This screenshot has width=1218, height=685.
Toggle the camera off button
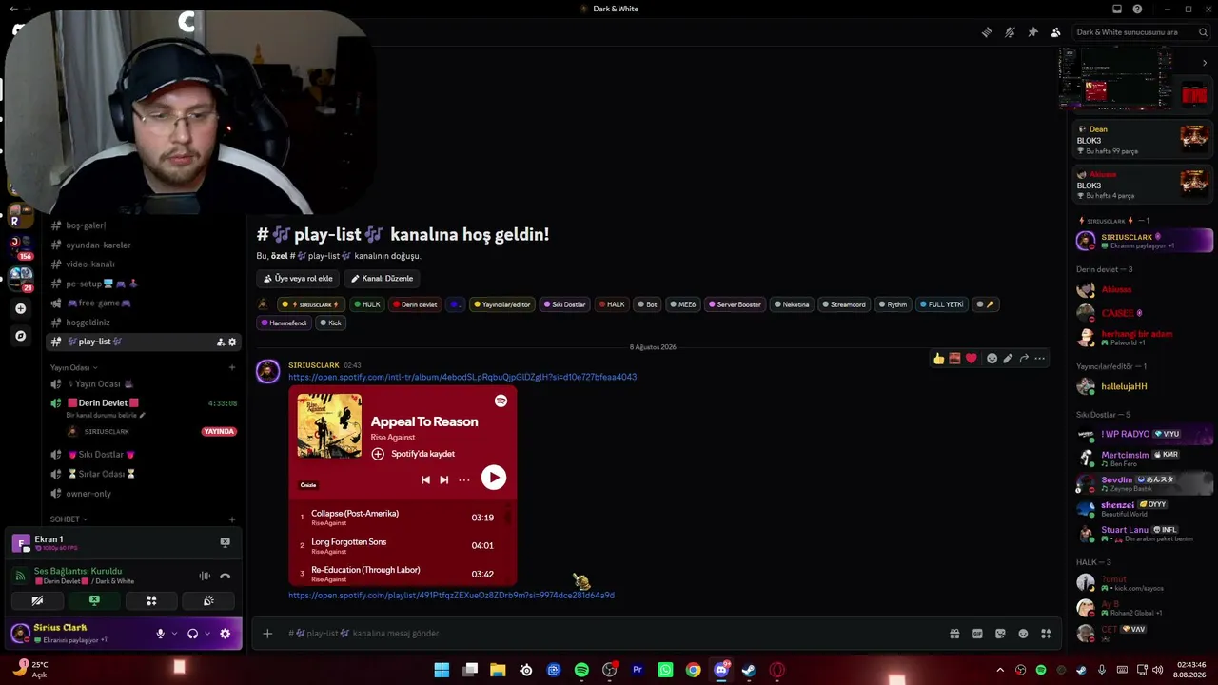pyautogui.click(x=37, y=600)
